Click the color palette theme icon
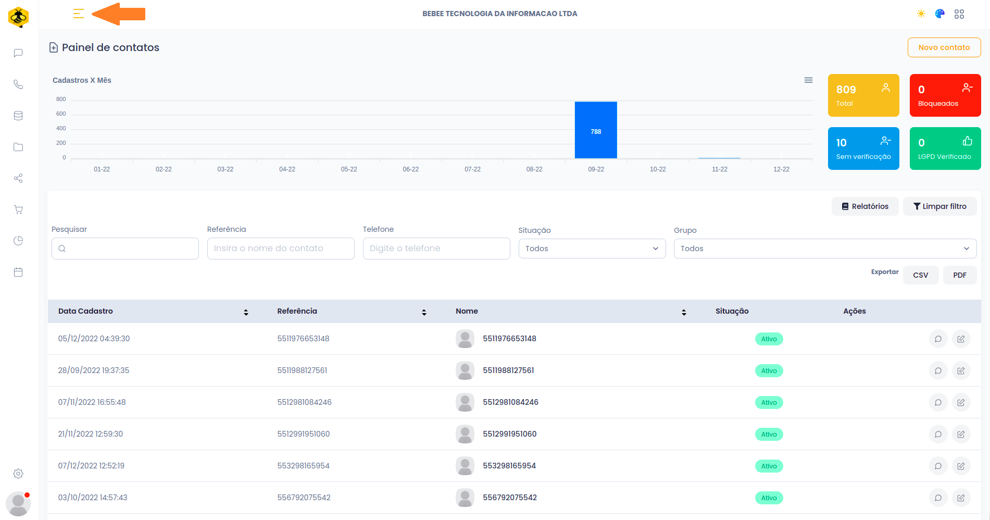 tap(940, 14)
